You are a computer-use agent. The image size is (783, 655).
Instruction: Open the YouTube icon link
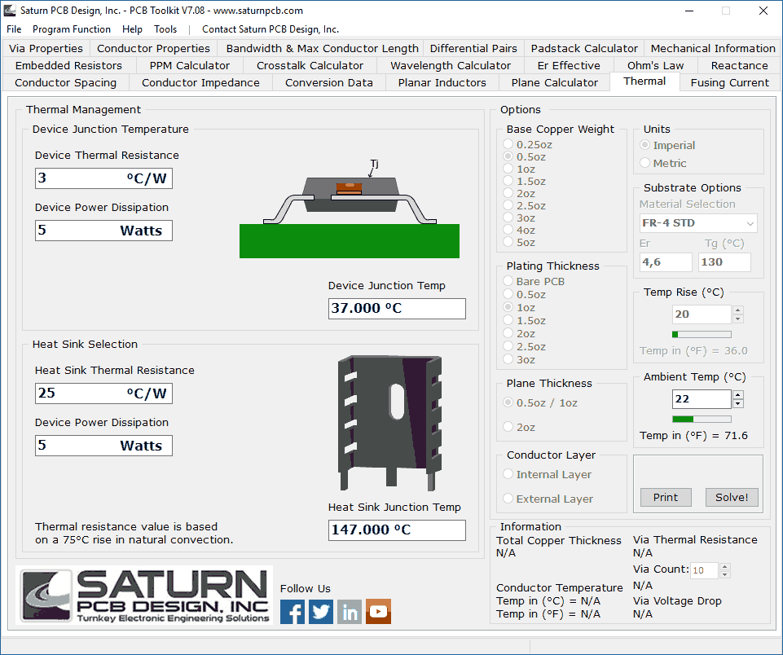[x=378, y=612]
